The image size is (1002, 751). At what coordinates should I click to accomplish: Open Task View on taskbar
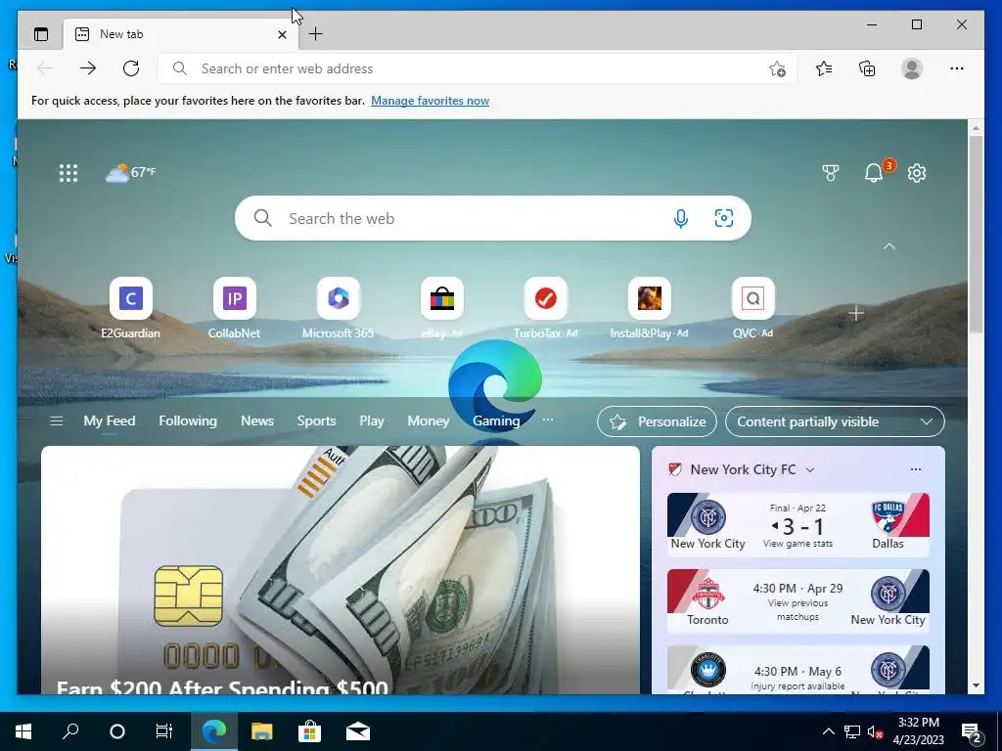click(x=164, y=731)
